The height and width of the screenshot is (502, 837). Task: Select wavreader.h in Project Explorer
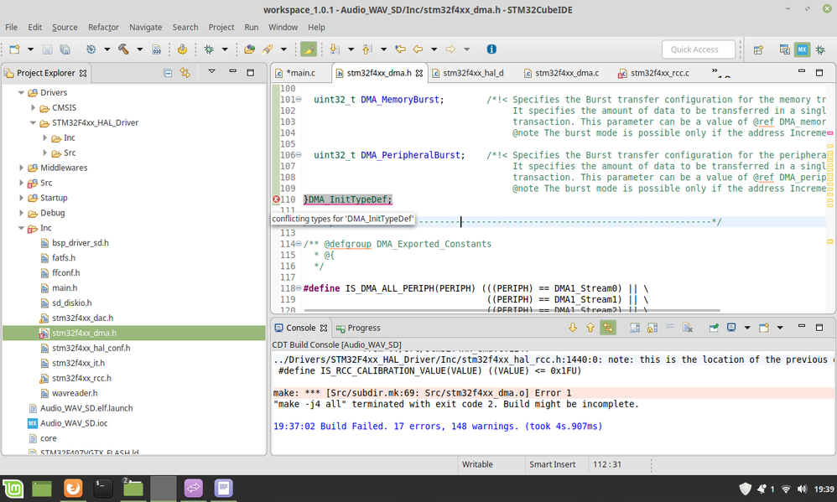(x=75, y=393)
